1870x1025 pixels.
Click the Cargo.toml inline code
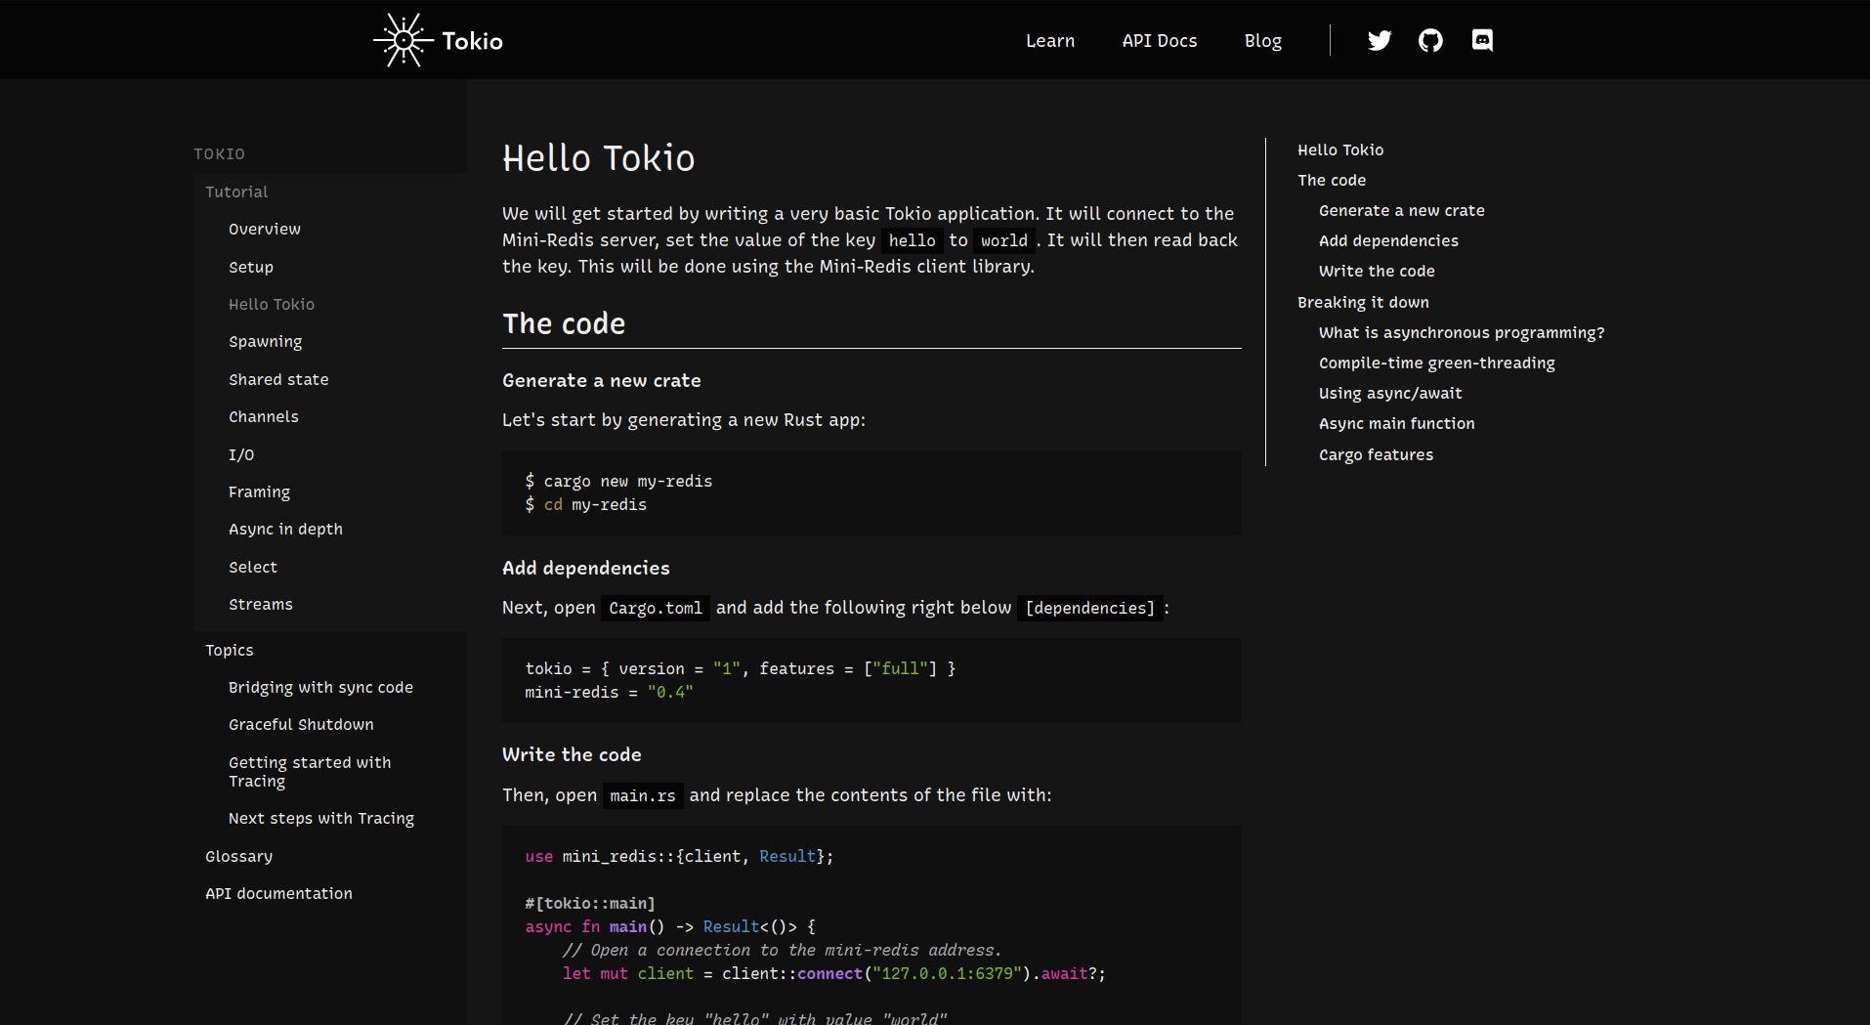tap(655, 608)
